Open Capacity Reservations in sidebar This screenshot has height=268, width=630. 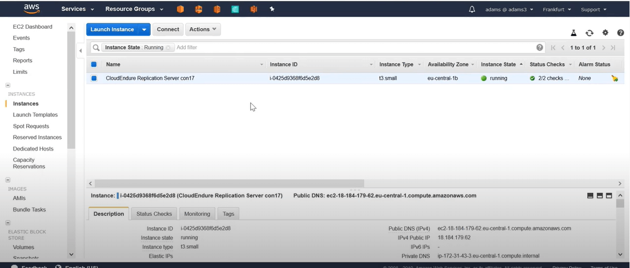[x=29, y=163]
